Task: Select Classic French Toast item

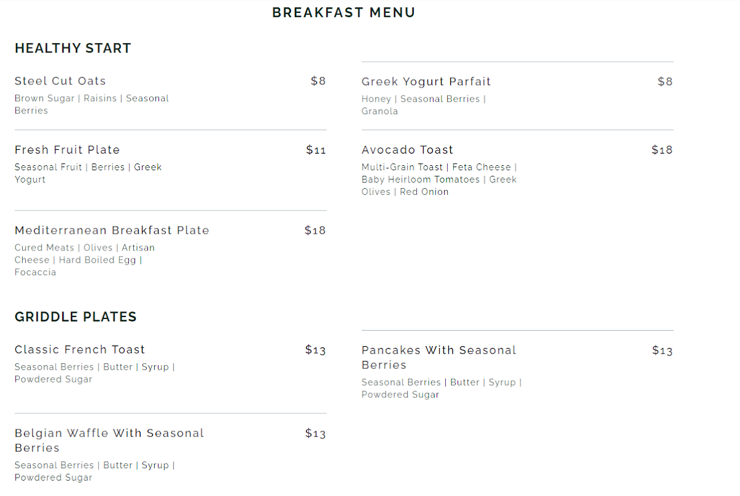Action: click(x=80, y=350)
